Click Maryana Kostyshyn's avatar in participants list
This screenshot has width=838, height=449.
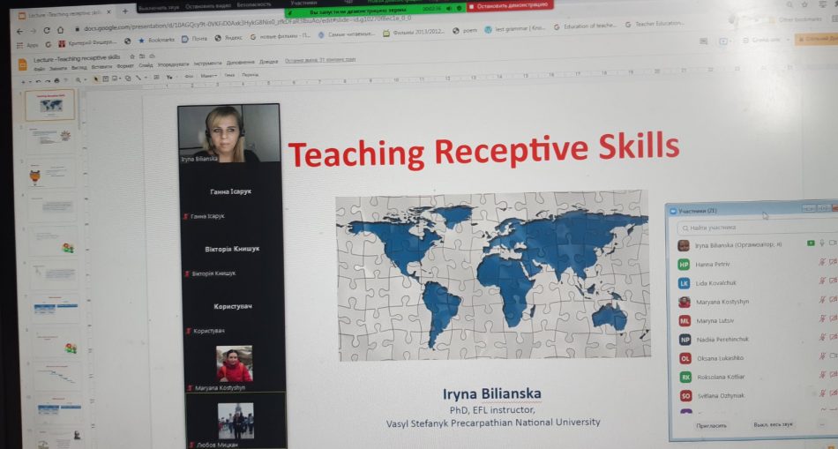684,302
